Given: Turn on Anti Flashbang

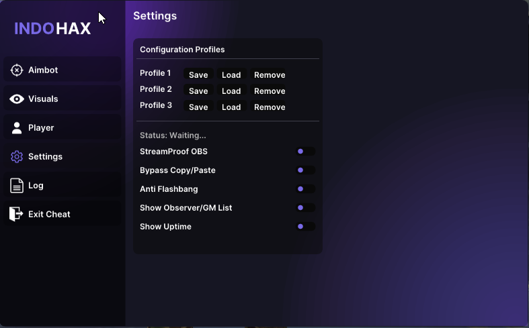Looking at the screenshot, I should point(305,189).
